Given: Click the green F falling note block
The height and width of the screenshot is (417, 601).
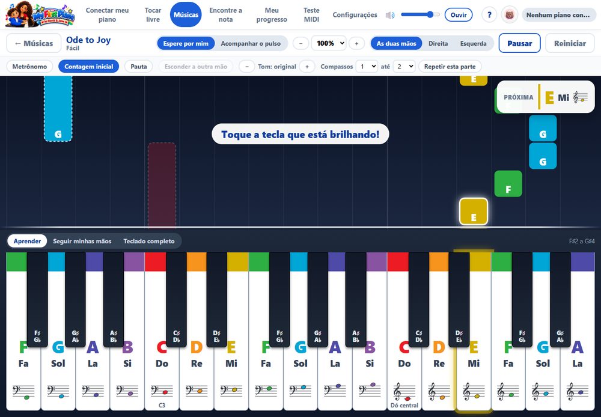Looking at the screenshot, I should pos(508,184).
